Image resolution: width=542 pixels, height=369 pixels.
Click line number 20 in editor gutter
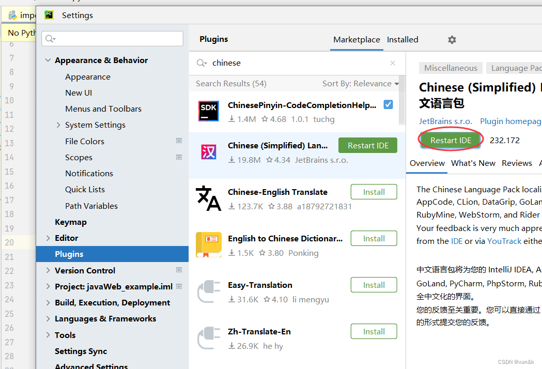(x=9, y=242)
